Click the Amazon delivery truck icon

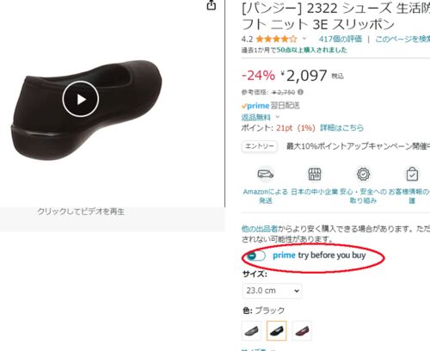[266, 174]
